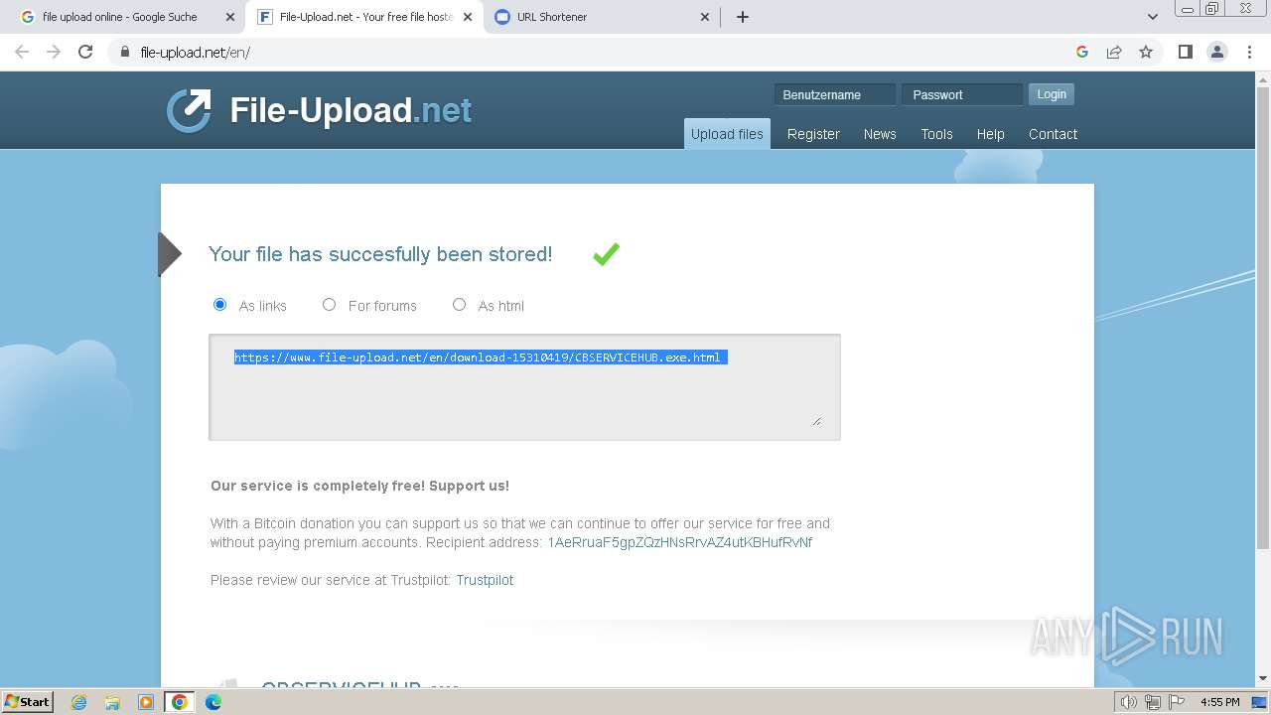The image size is (1271, 715).
Task: Click the network tray icon
Action: [x=1153, y=702]
